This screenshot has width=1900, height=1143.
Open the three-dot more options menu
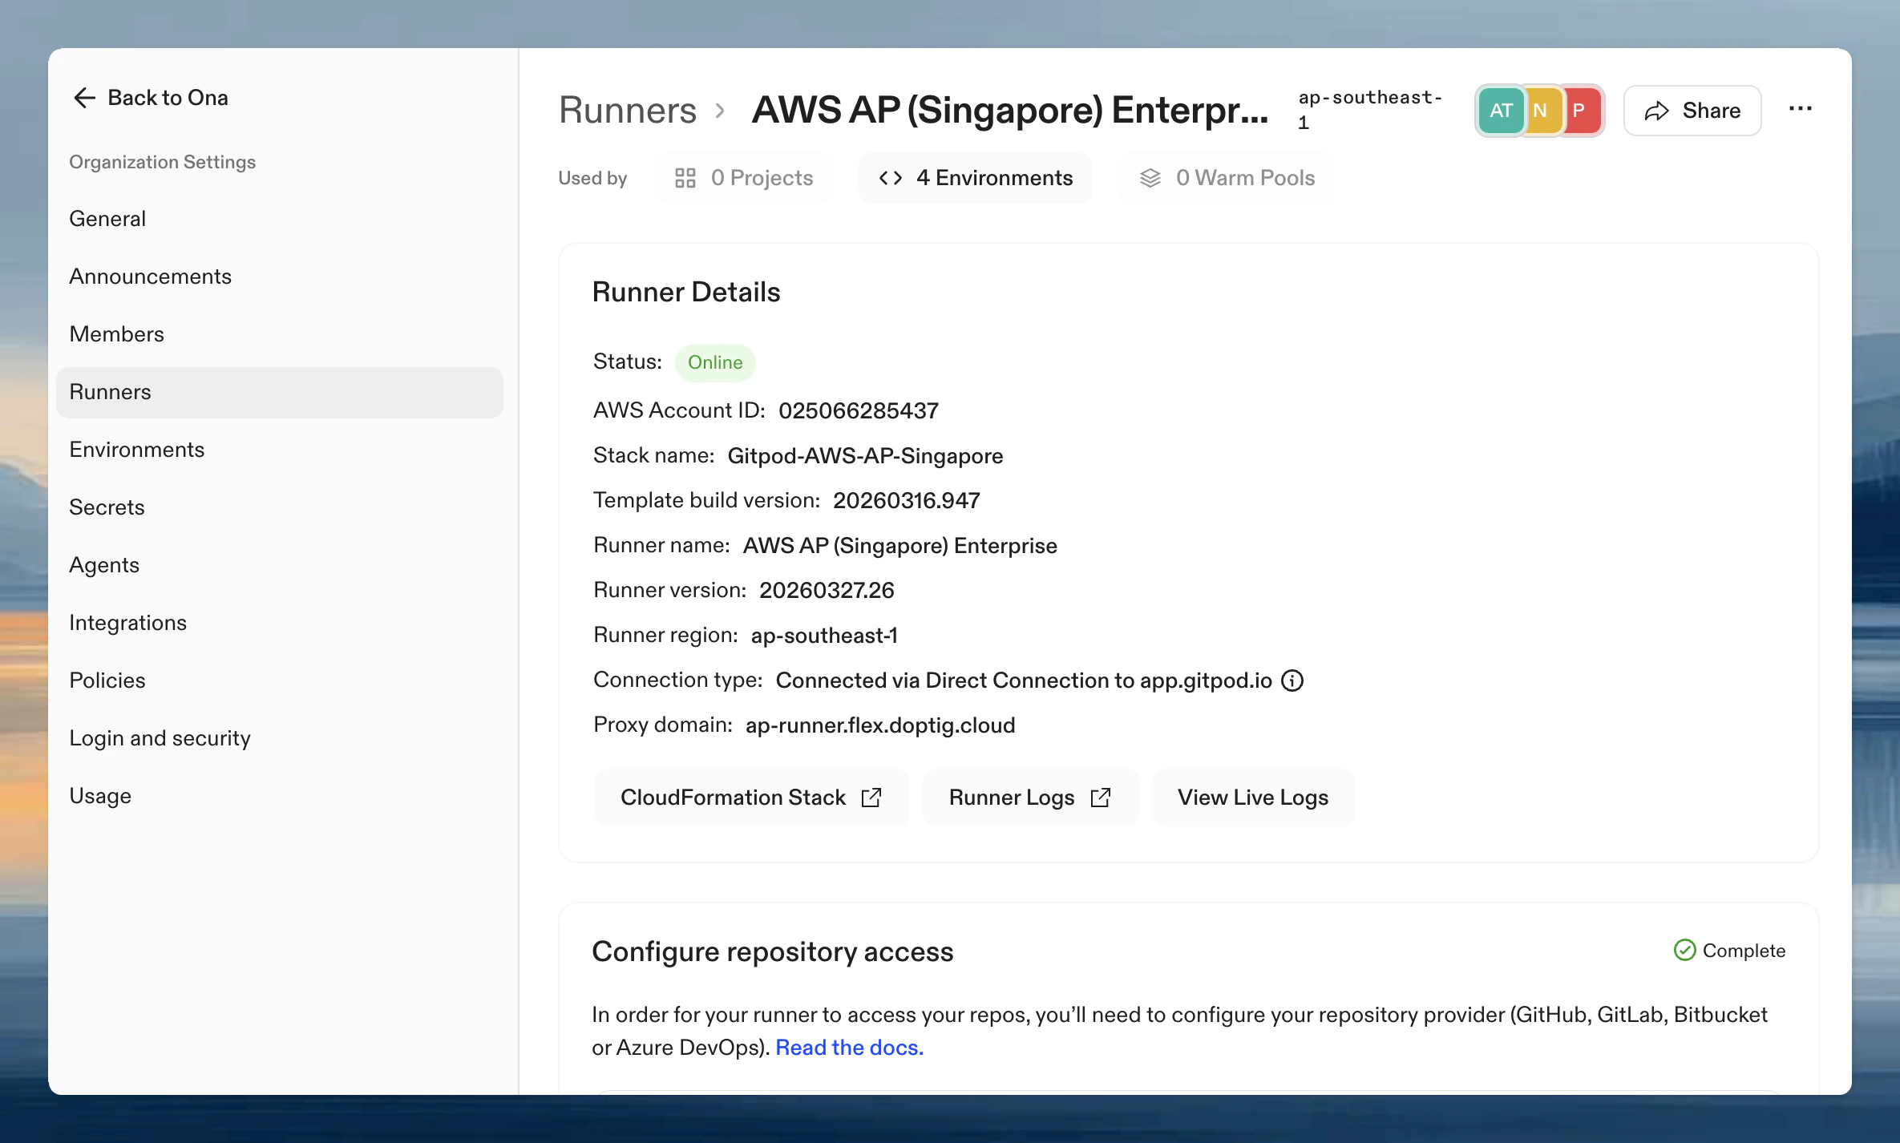(1800, 109)
